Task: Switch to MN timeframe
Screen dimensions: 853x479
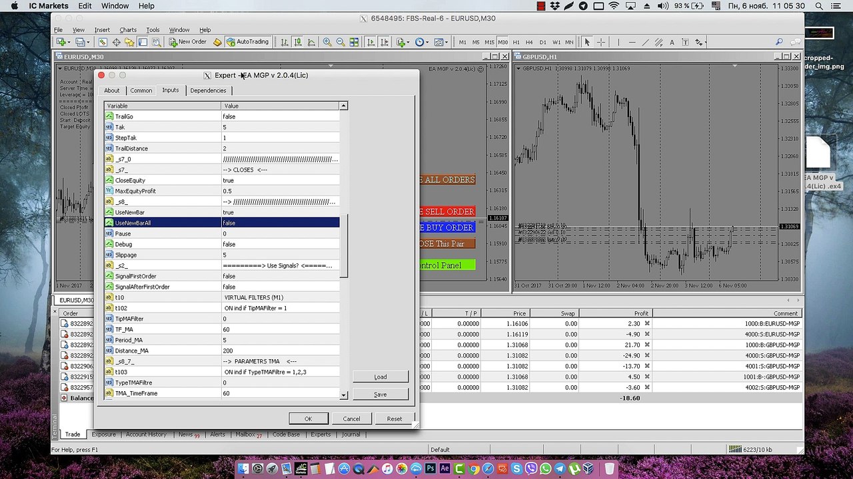Action: click(x=570, y=42)
